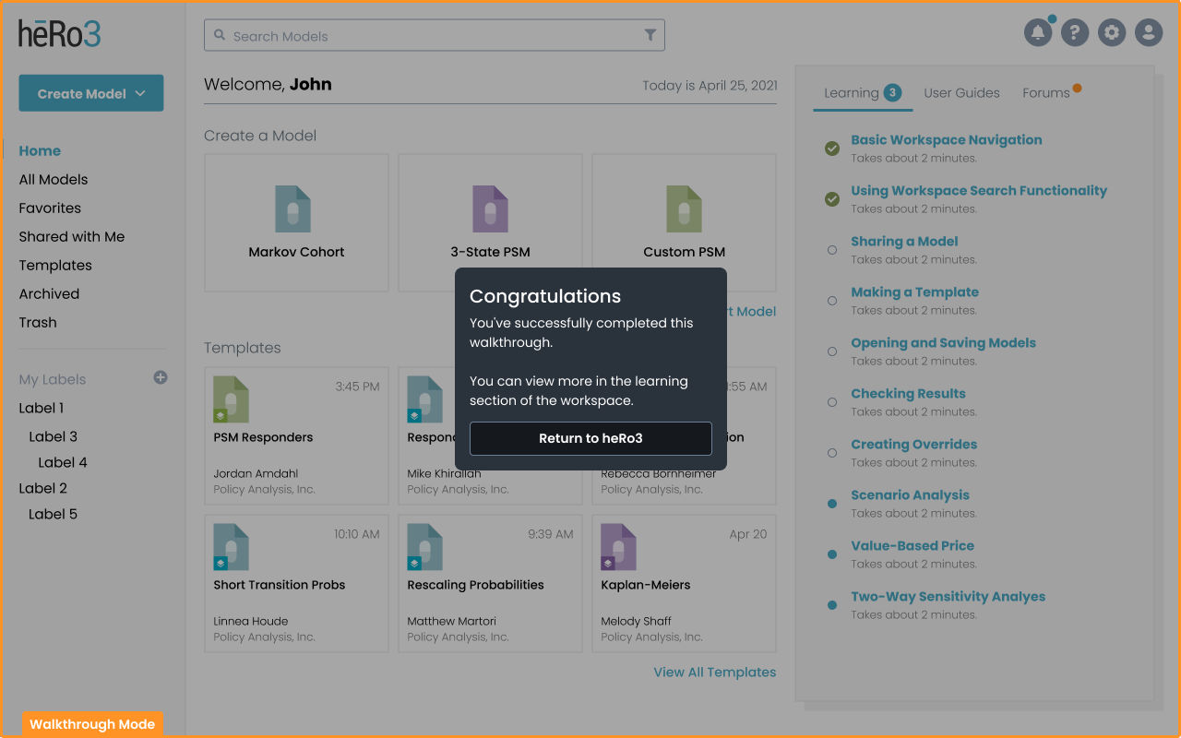
Task: Switch to the User Guides tab
Action: [x=961, y=92]
